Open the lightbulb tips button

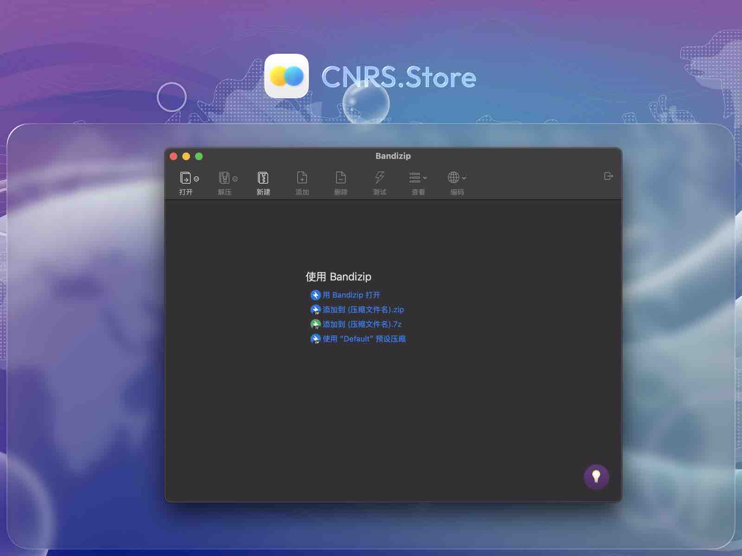coord(596,476)
